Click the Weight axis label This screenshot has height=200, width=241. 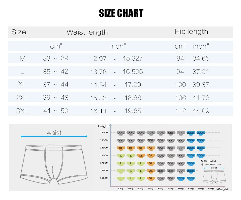222,189
